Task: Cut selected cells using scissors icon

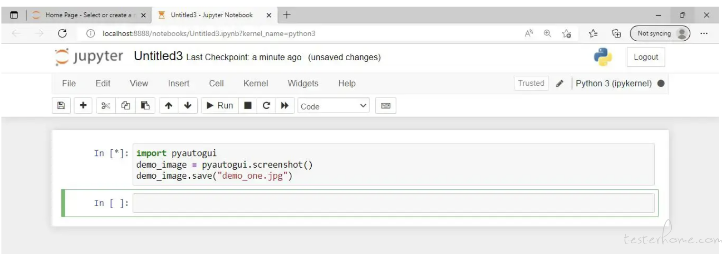Action: [x=105, y=106]
